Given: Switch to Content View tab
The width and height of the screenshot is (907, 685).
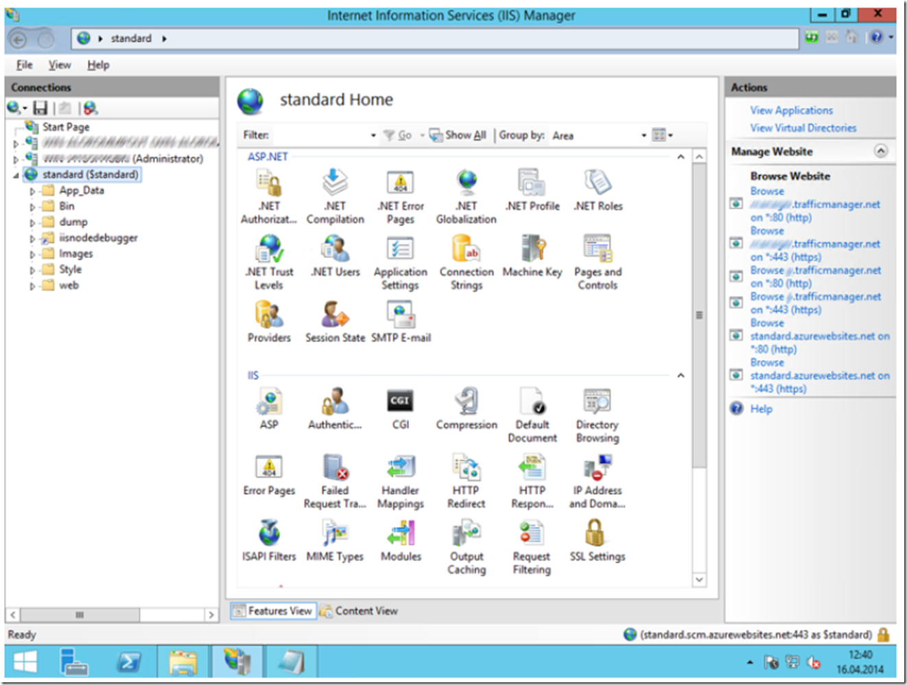Looking at the screenshot, I should pos(359,610).
